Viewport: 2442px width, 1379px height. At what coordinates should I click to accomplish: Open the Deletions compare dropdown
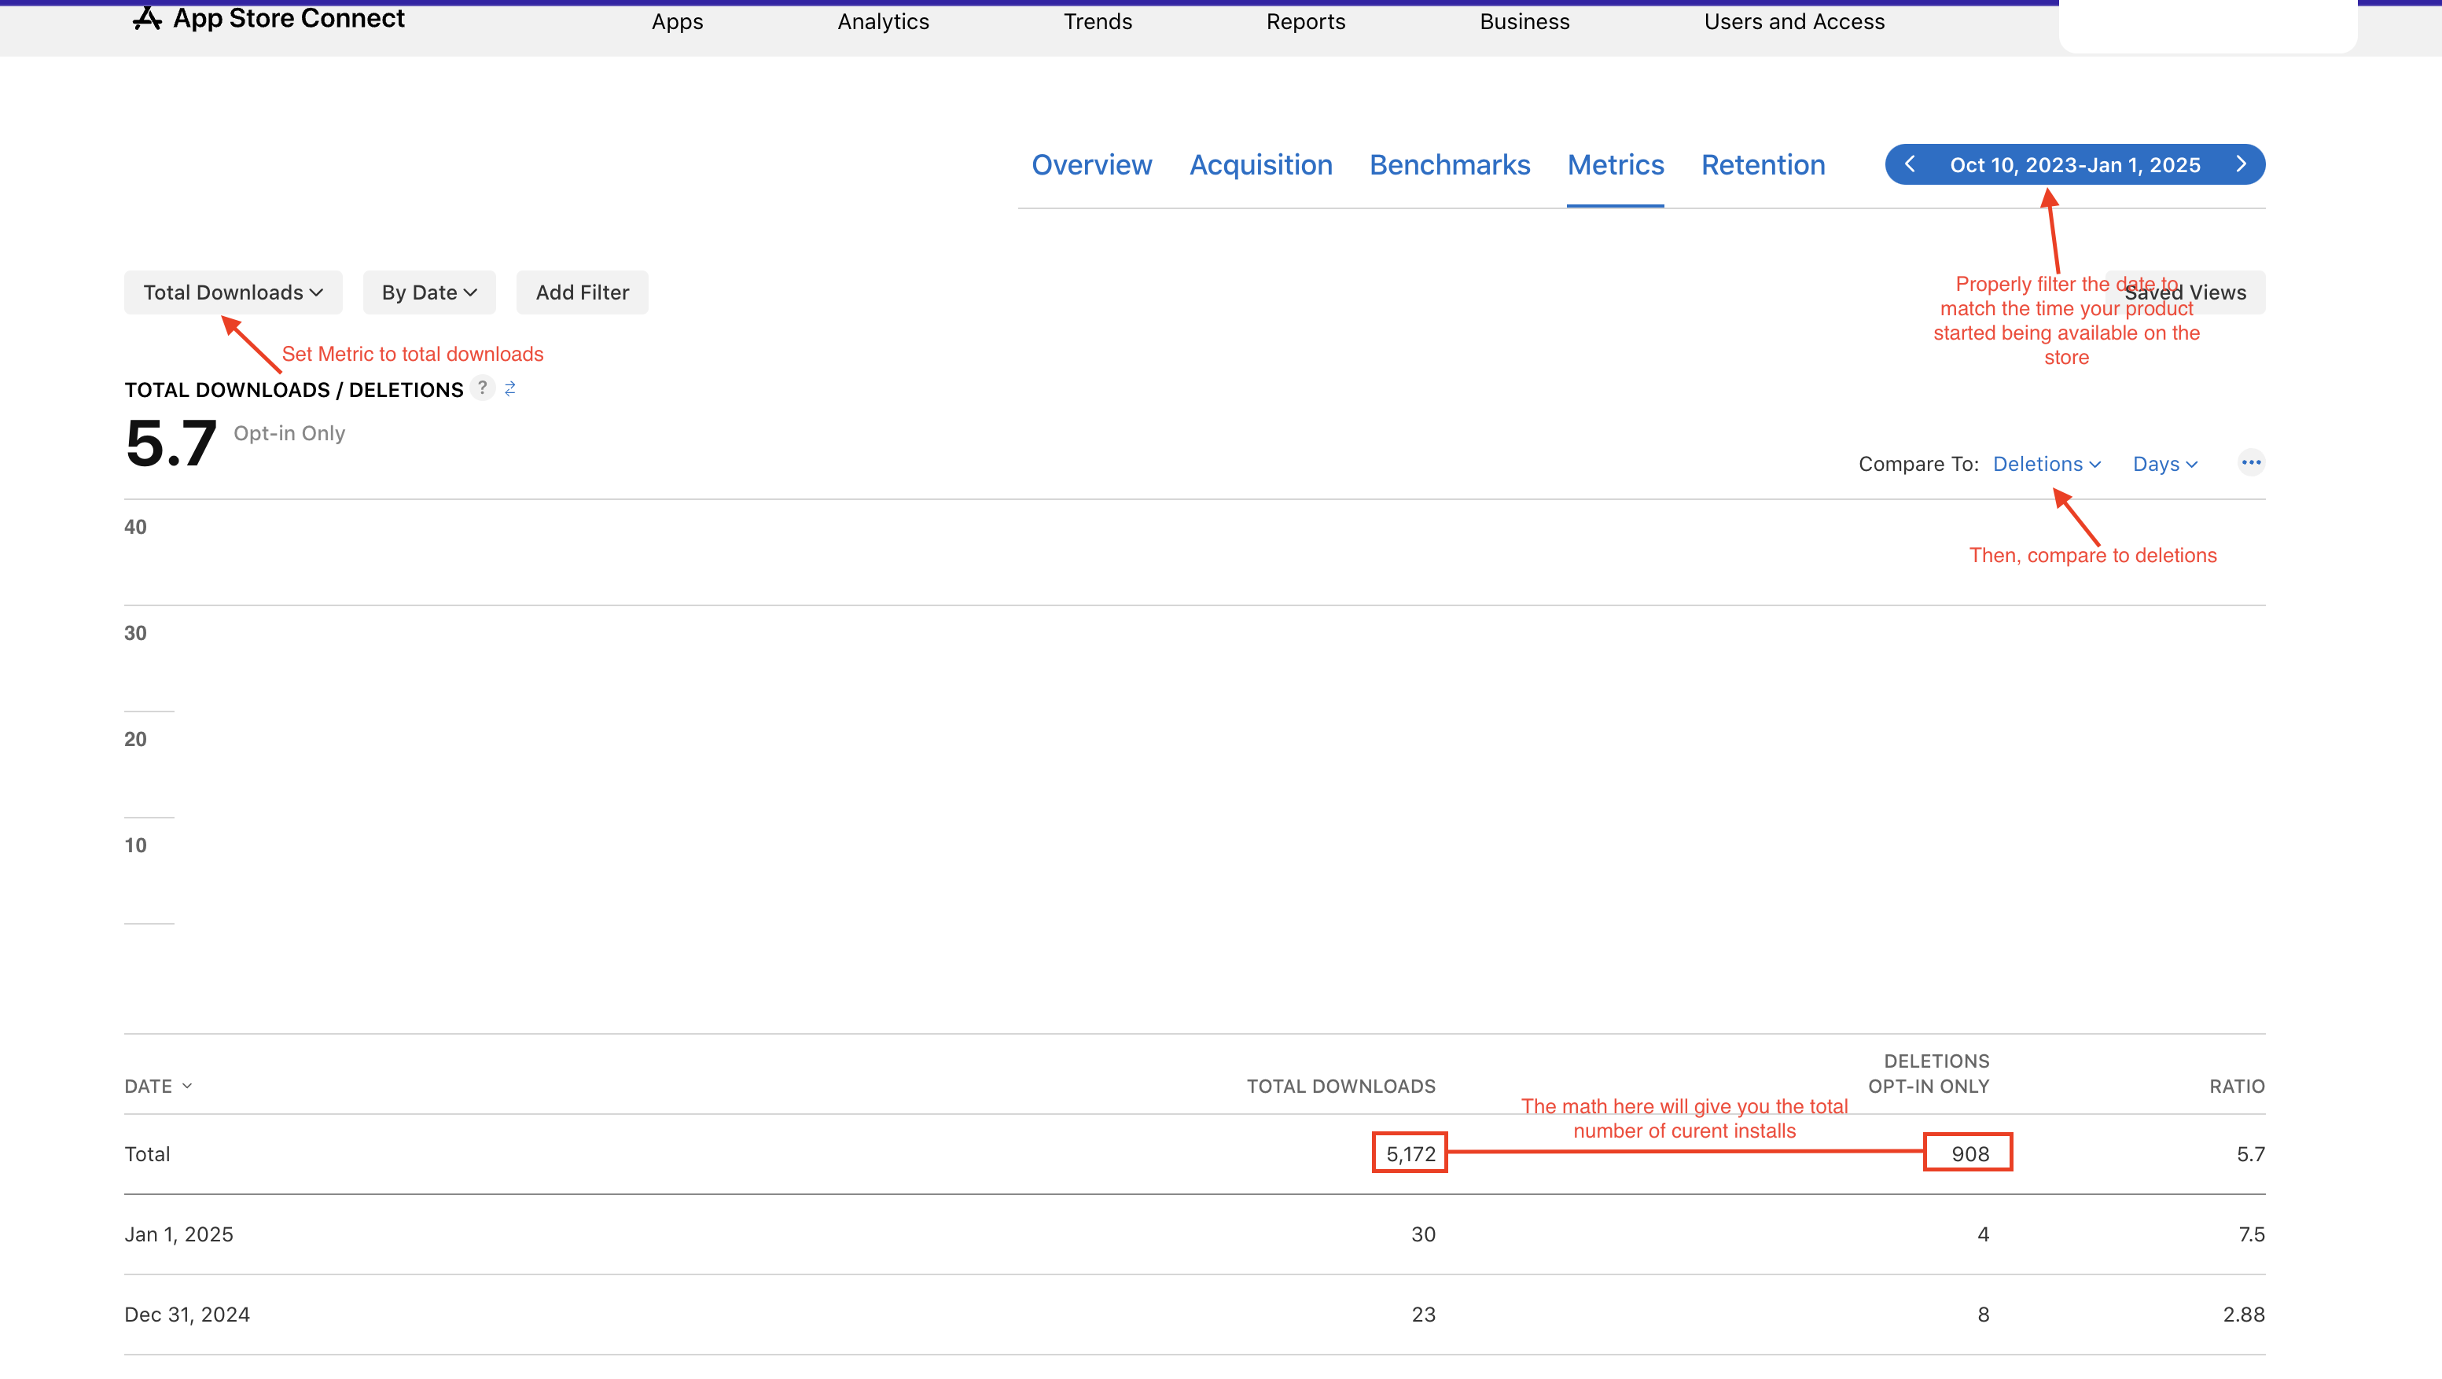click(2047, 463)
